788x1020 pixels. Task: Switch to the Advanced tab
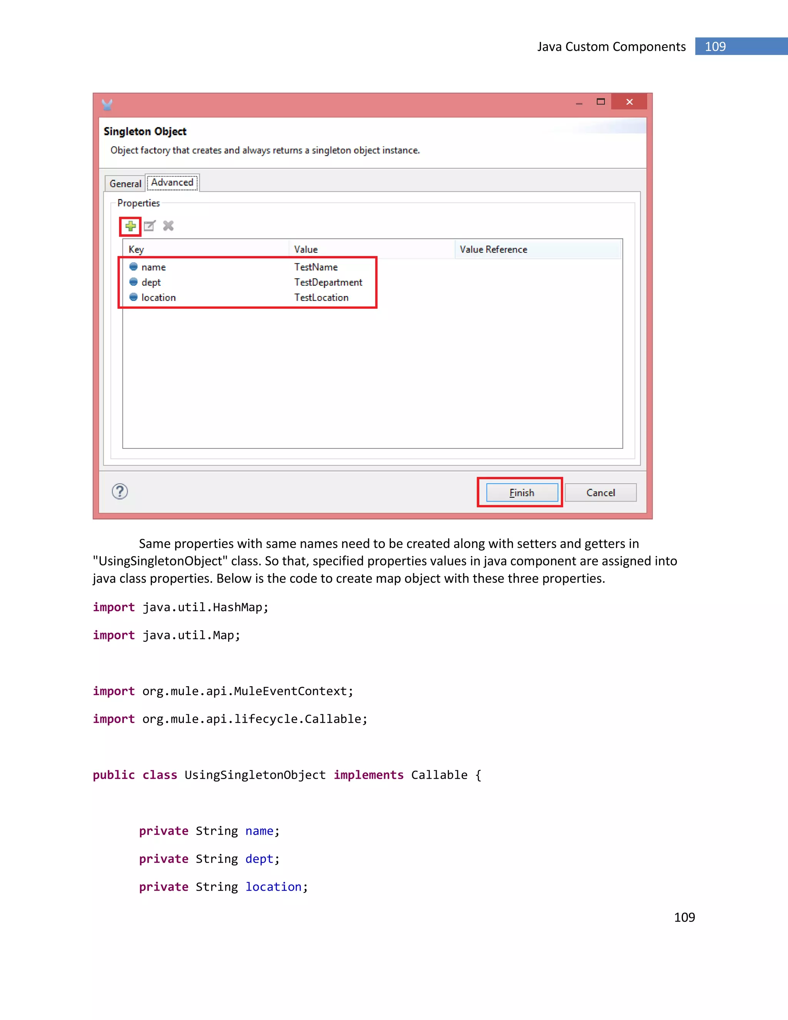tap(172, 182)
